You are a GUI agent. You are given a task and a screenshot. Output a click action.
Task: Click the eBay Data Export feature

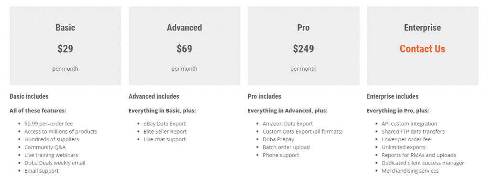(165, 124)
